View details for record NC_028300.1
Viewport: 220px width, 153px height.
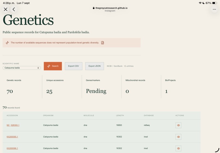[x=178, y=125]
